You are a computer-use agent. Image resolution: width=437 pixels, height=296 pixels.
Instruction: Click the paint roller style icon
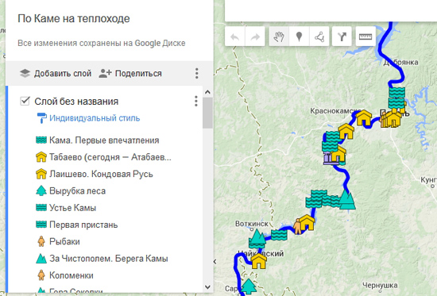pyautogui.click(x=41, y=117)
